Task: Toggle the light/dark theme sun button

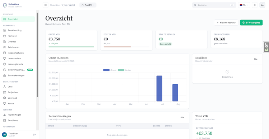Action: pos(255,5)
